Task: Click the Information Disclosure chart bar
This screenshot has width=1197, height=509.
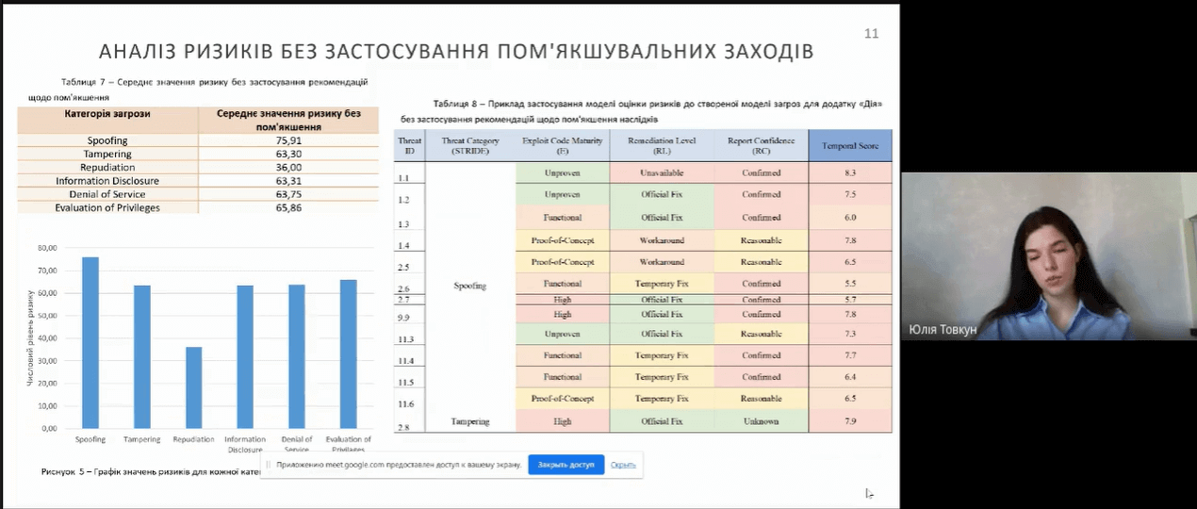Action: coord(245,356)
